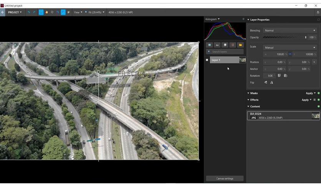Collapse the Effects section
Screen dimensions: 321x186
click(x=248, y=100)
